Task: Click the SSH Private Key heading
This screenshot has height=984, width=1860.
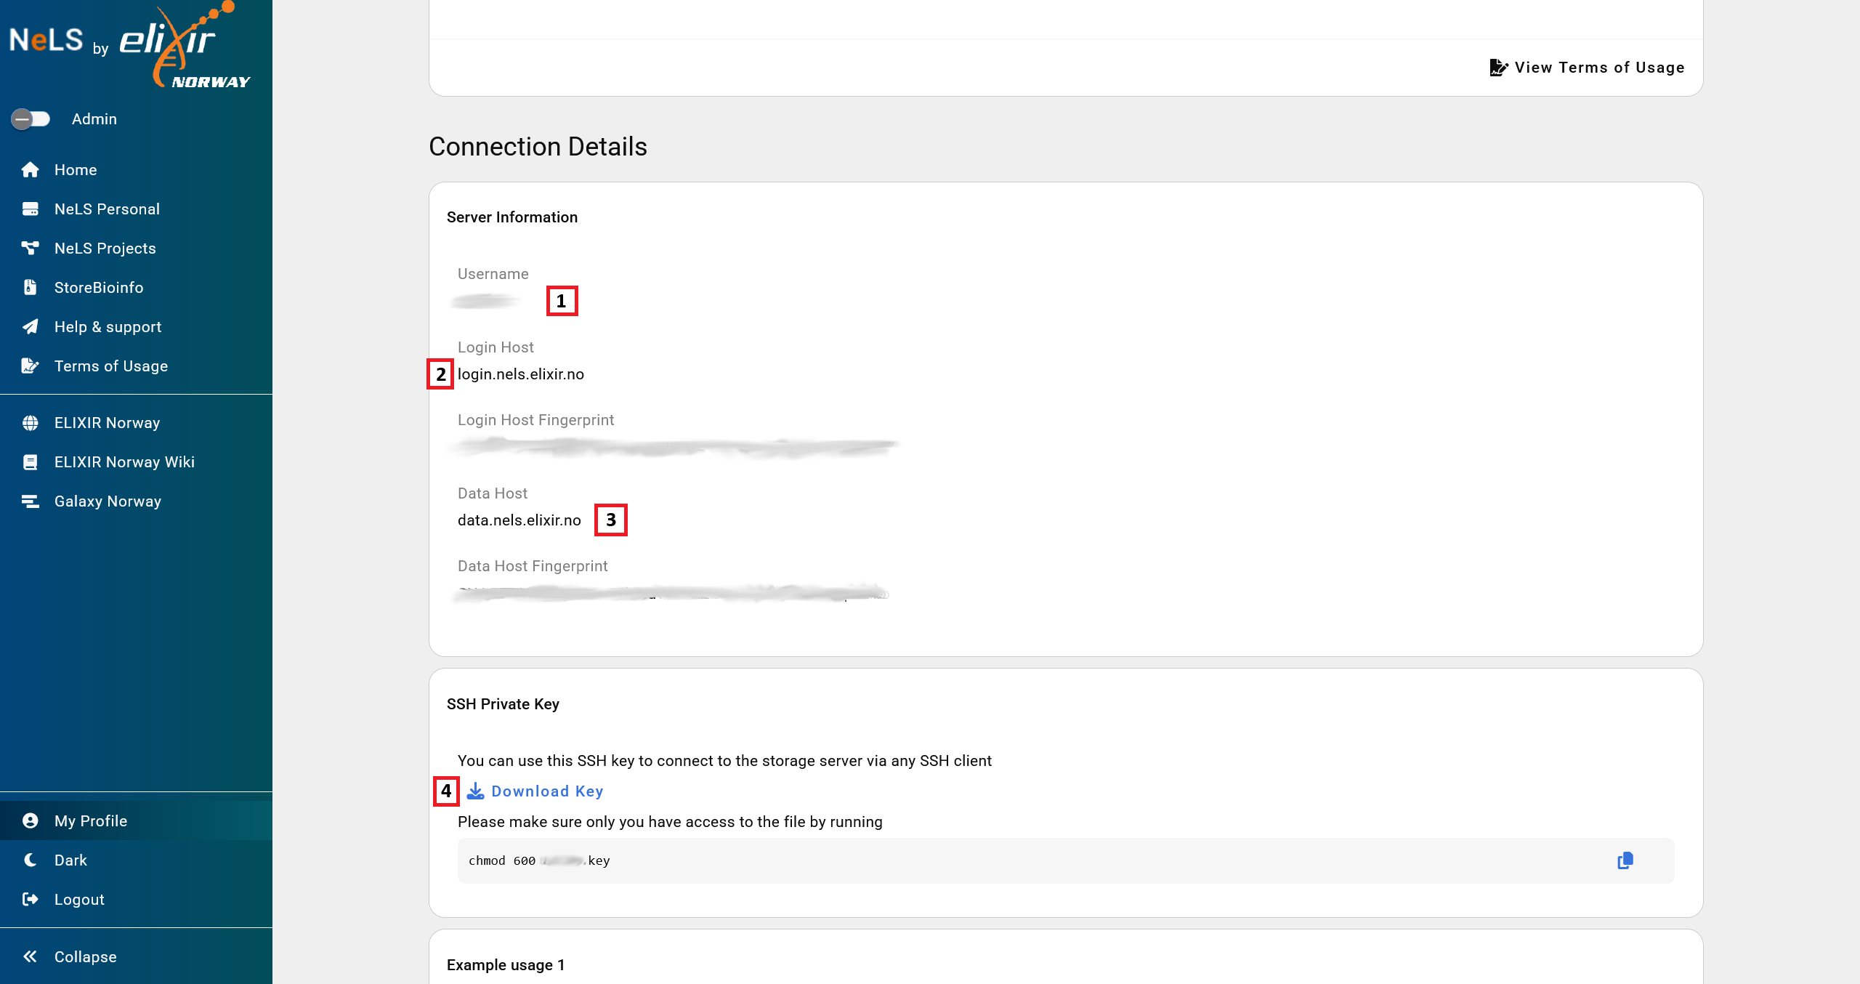Action: [x=503, y=704]
